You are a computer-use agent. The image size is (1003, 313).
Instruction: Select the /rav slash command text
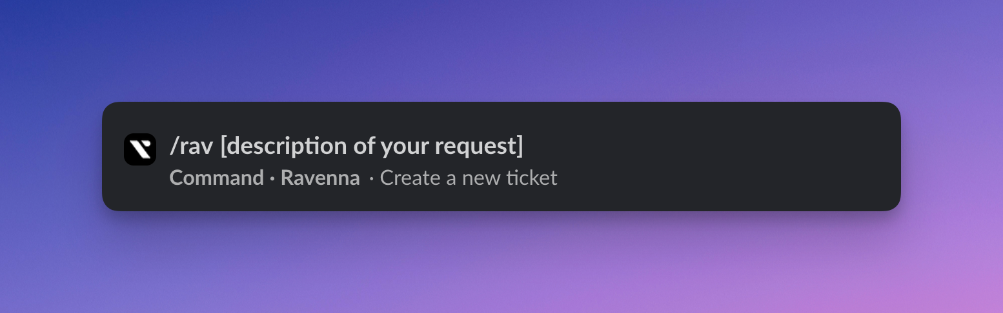(x=191, y=147)
